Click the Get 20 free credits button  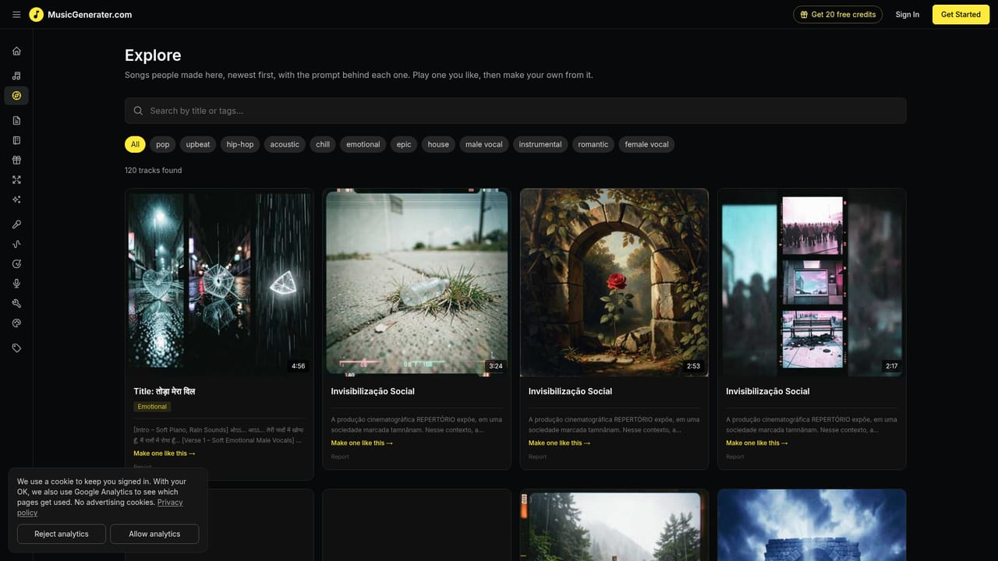pyautogui.click(x=837, y=14)
